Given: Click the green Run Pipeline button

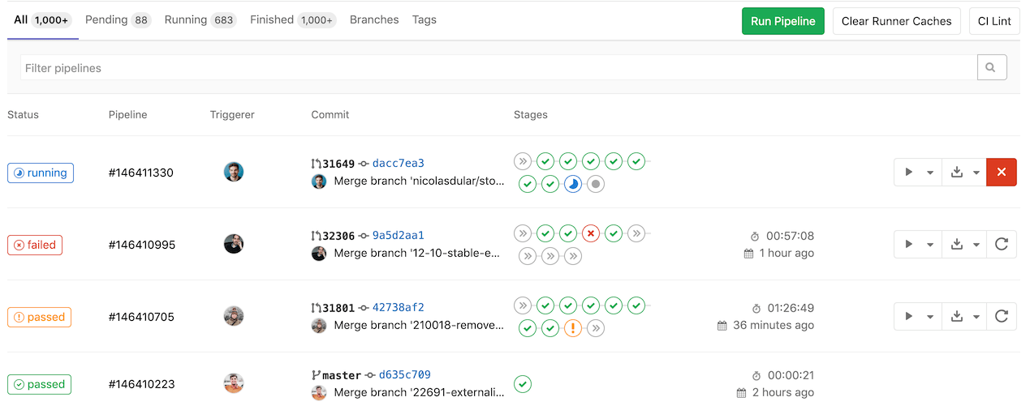Looking at the screenshot, I should (x=782, y=21).
